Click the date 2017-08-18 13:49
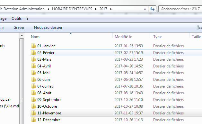Viewport: 202px width, 124px height. click(129, 93)
